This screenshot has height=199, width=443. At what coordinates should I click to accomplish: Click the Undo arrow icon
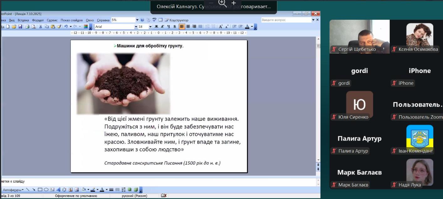pos(66,27)
